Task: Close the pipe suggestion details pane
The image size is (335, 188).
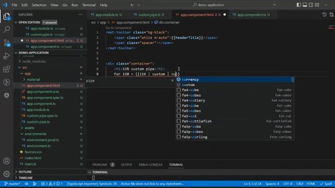Action: coord(172,80)
